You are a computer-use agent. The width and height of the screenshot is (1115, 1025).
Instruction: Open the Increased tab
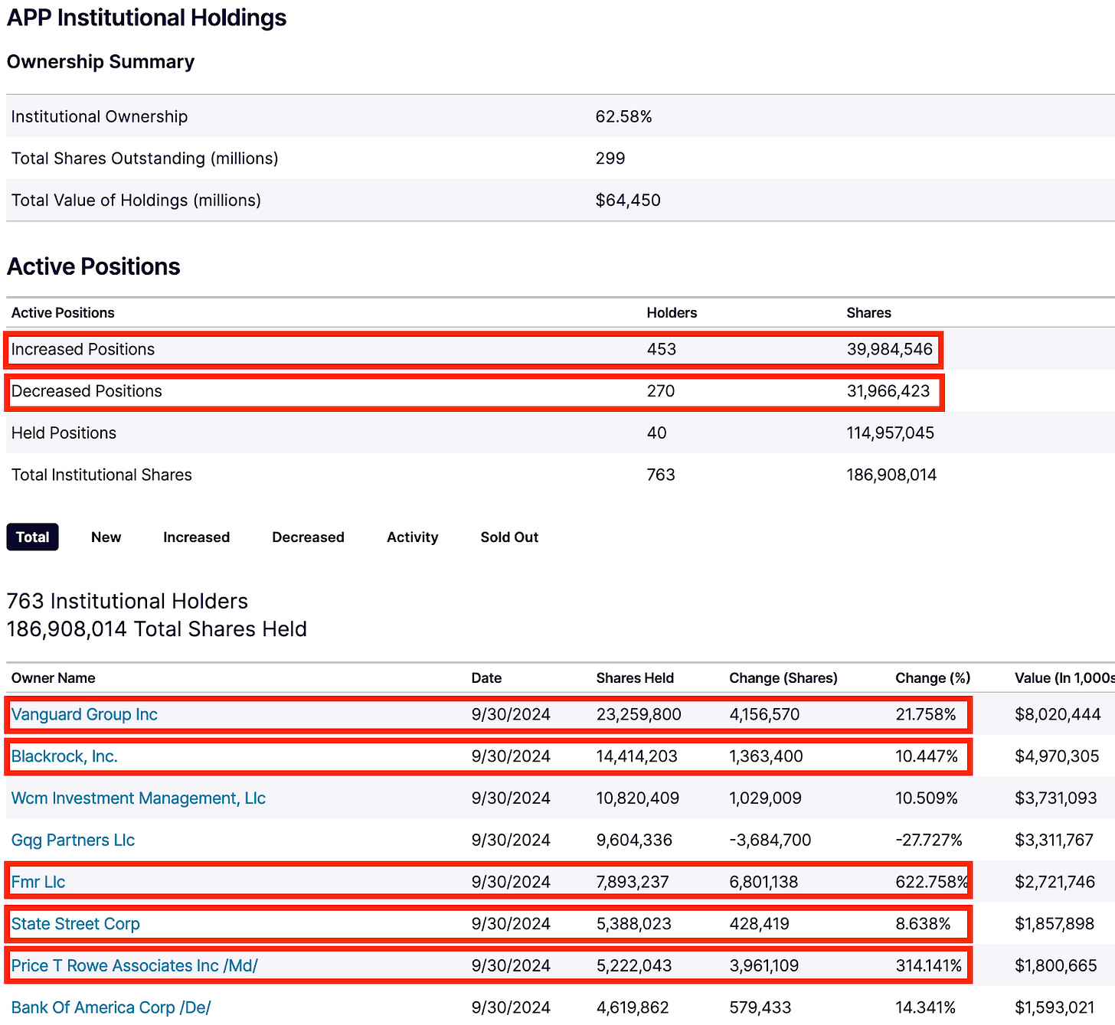tap(196, 537)
